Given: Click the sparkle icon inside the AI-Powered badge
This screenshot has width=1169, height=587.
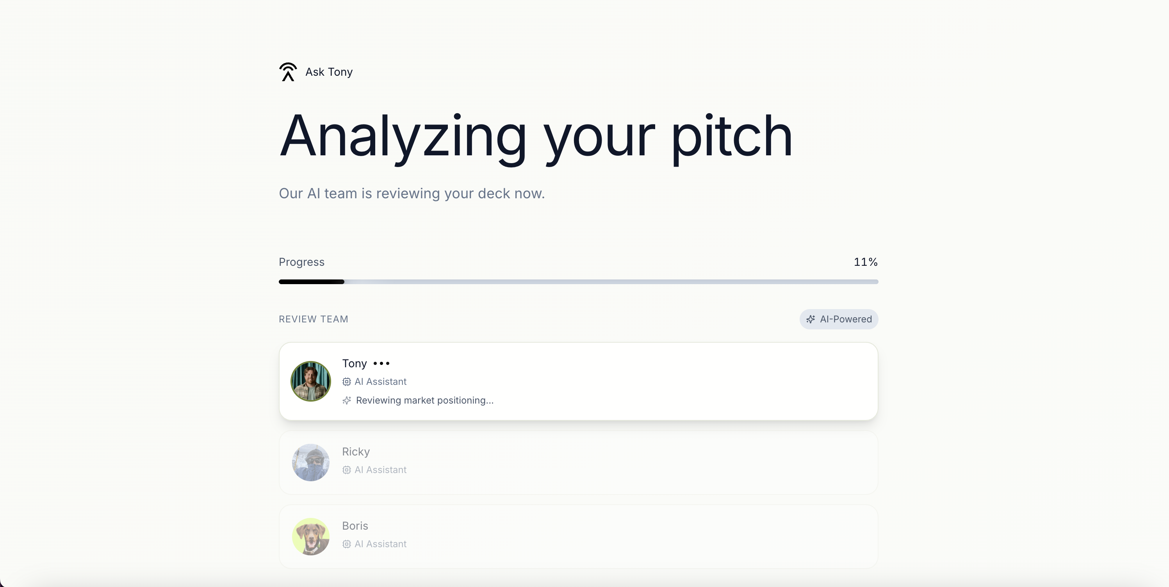Looking at the screenshot, I should [811, 319].
